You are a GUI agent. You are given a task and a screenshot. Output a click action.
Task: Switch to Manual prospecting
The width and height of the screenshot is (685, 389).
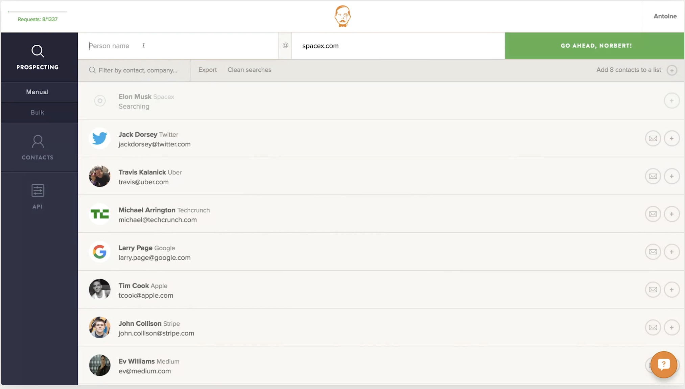(x=38, y=92)
